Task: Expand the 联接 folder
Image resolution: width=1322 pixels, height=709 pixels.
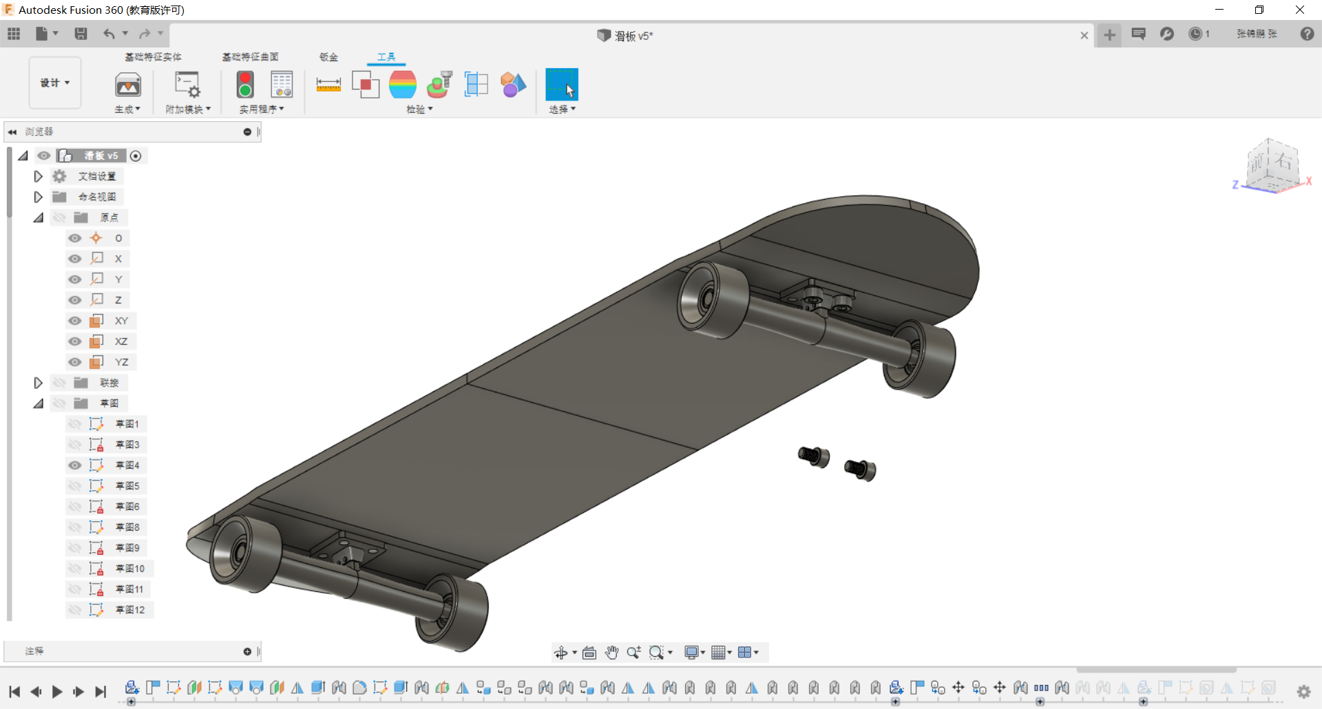Action: [x=39, y=383]
